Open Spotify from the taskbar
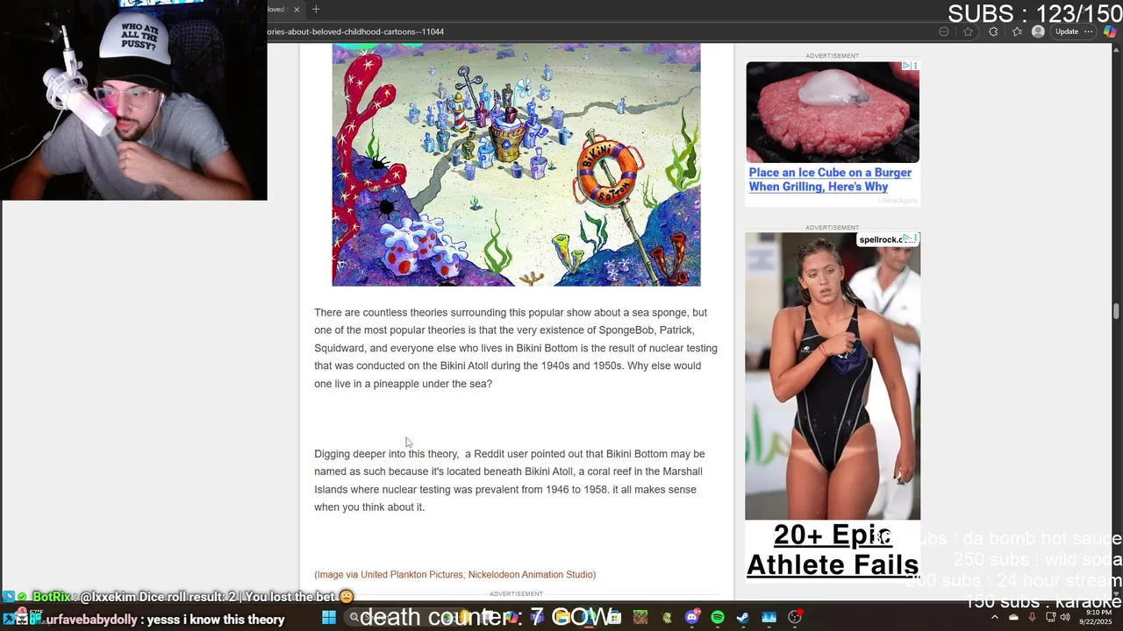 (x=718, y=618)
